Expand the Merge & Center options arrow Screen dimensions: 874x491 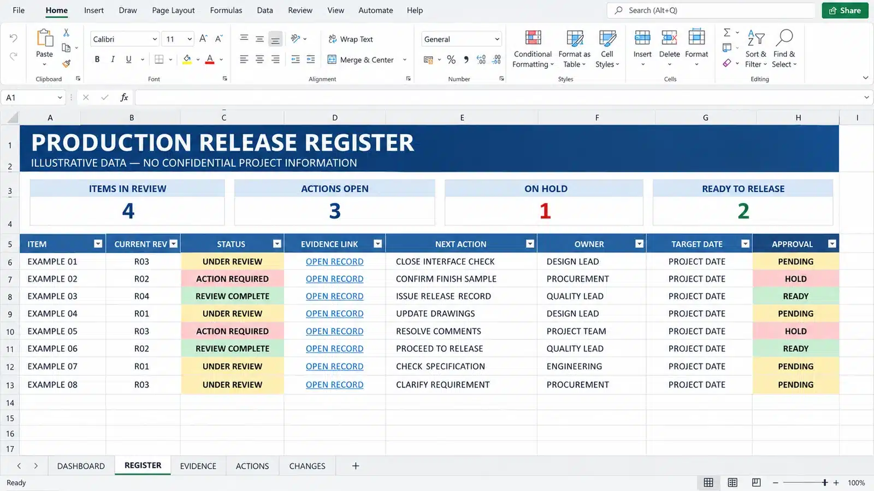coord(405,59)
